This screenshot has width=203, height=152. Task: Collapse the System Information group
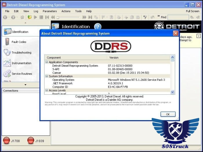point(47,76)
